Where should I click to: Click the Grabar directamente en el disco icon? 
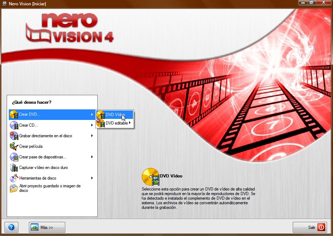[14, 136]
